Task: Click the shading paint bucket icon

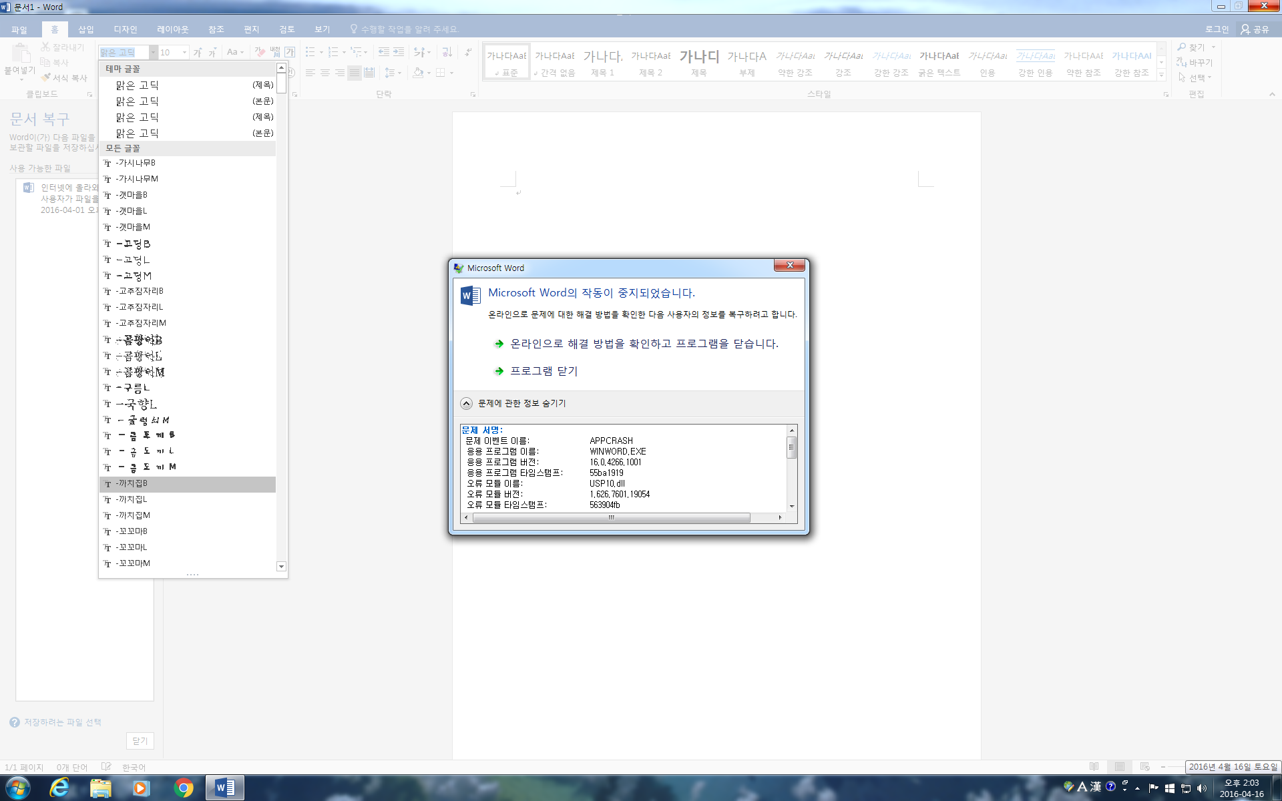Action: coord(418,73)
